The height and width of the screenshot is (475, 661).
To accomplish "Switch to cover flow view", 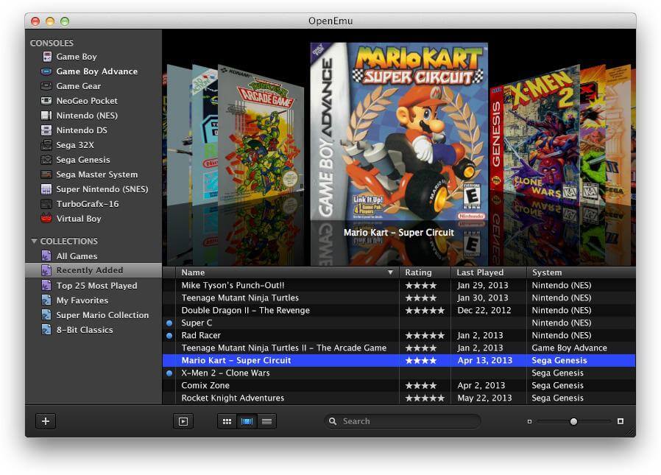I will point(247,421).
